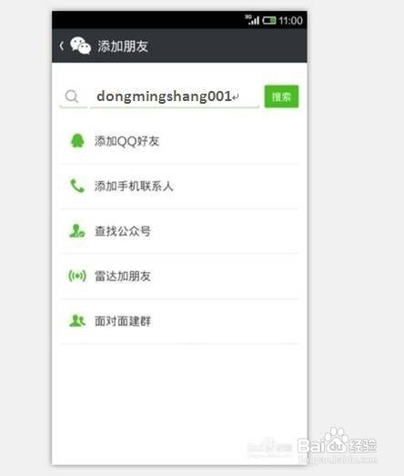Click the official accounts person icon

tap(77, 230)
